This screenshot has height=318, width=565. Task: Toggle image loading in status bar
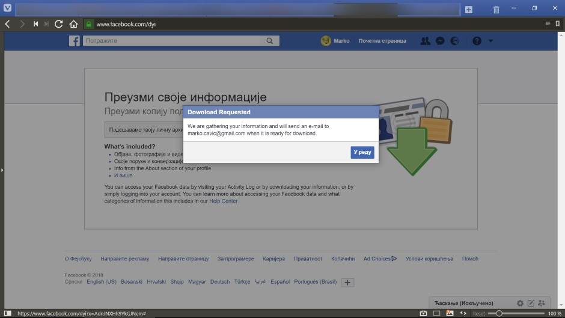[450, 313]
